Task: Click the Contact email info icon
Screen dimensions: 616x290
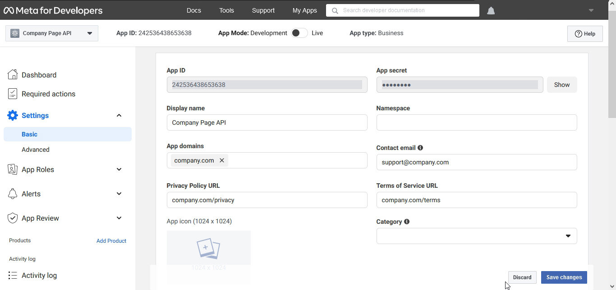Action: [420, 148]
